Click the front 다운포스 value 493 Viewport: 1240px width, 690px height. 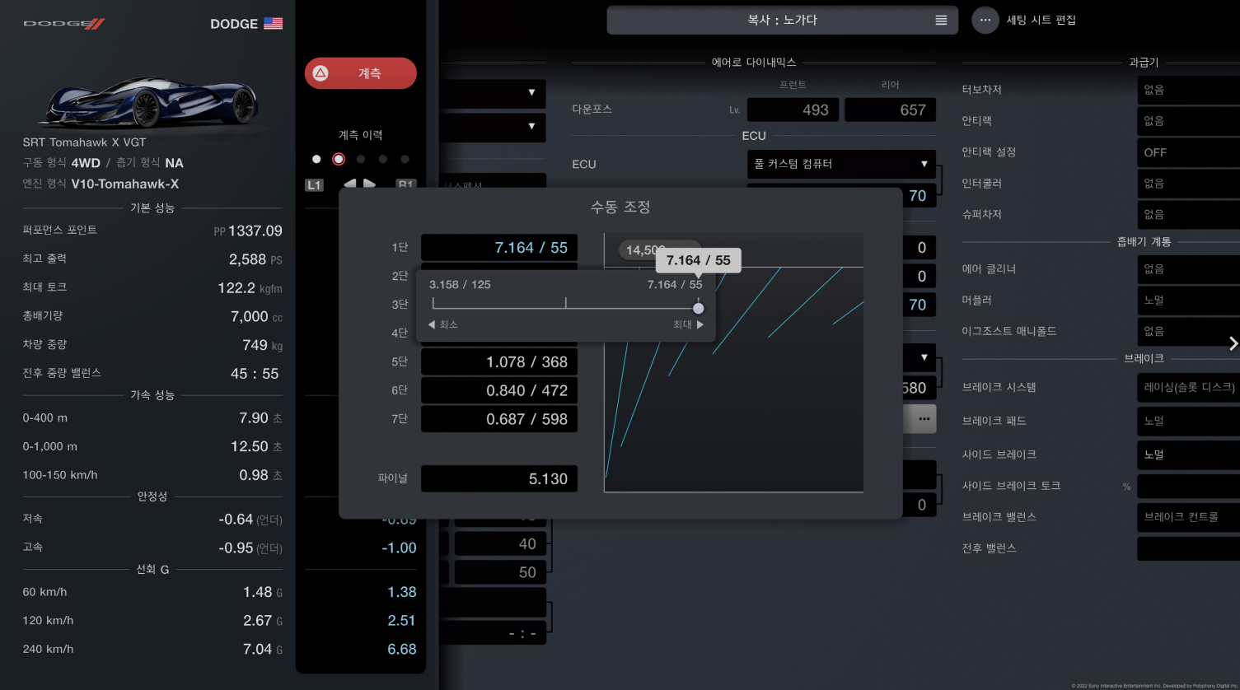pyautogui.click(x=793, y=110)
